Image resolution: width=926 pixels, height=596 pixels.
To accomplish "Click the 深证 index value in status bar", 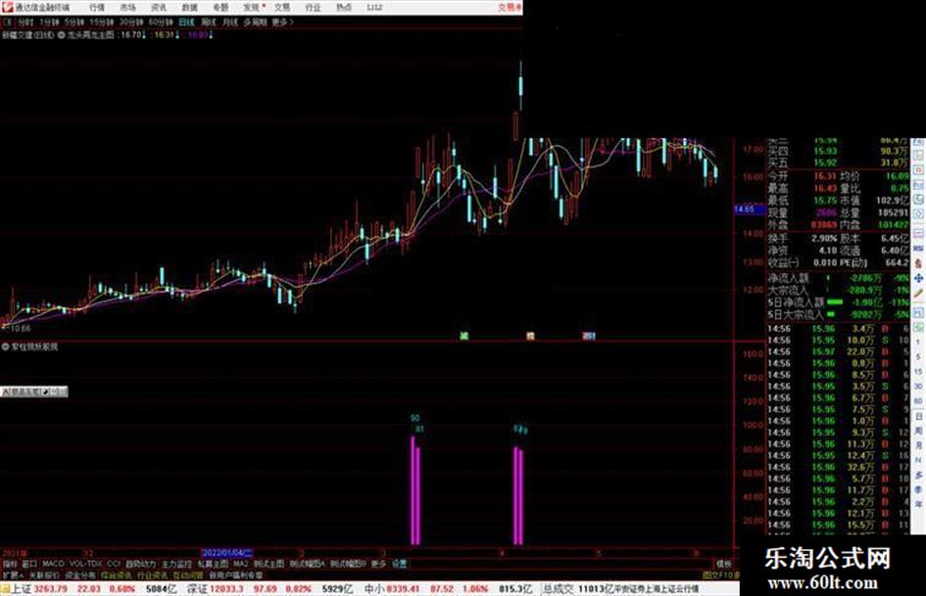I will (227, 589).
